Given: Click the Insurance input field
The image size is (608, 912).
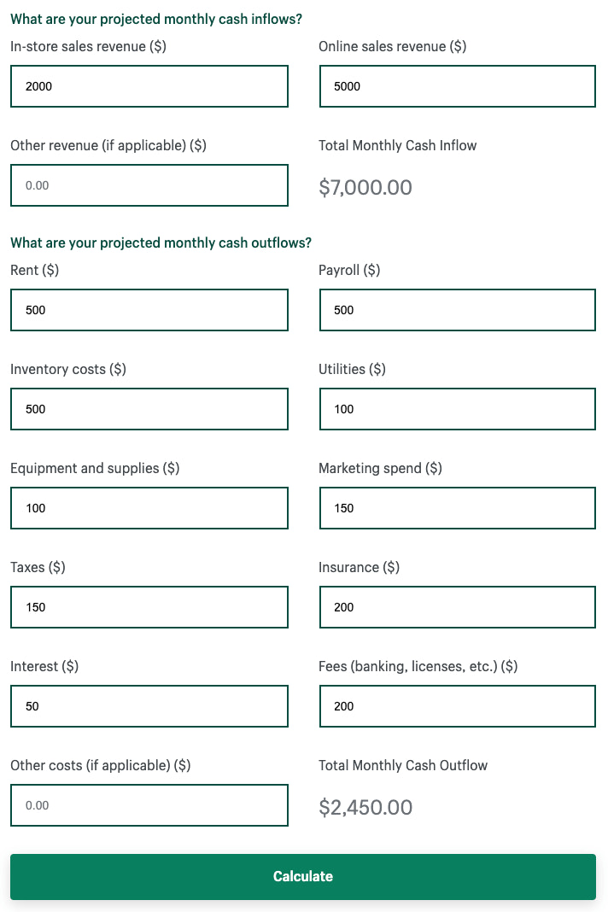Looking at the screenshot, I should [x=457, y=607].
